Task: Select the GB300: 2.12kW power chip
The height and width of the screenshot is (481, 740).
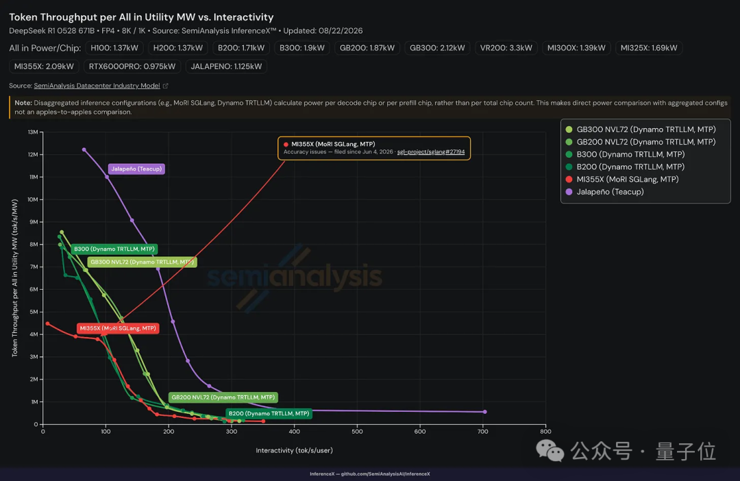Action: 437,48
